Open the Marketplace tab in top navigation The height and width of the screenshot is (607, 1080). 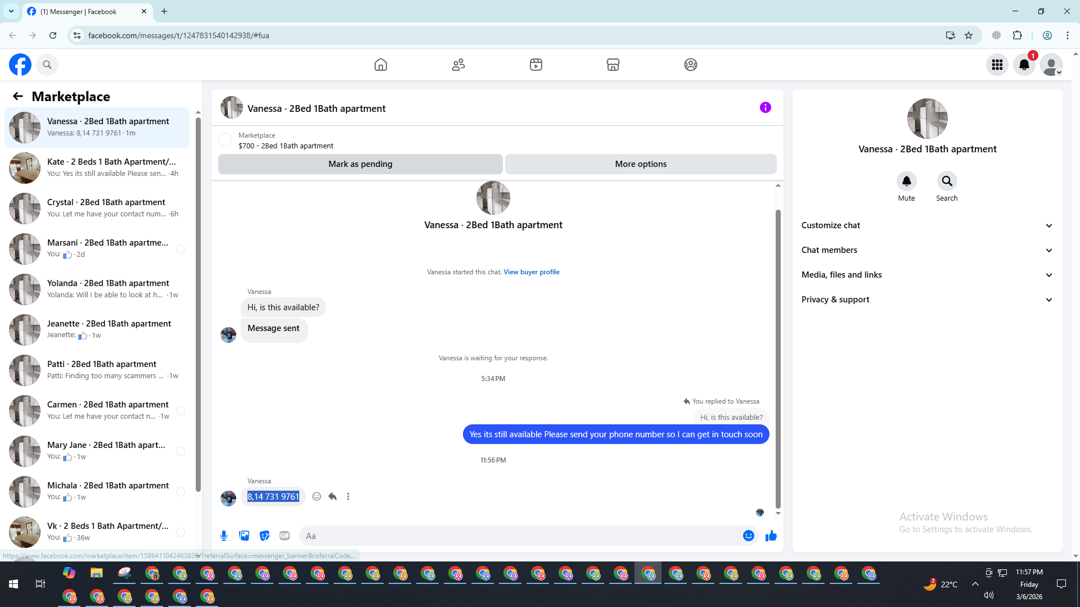point(613,65)
